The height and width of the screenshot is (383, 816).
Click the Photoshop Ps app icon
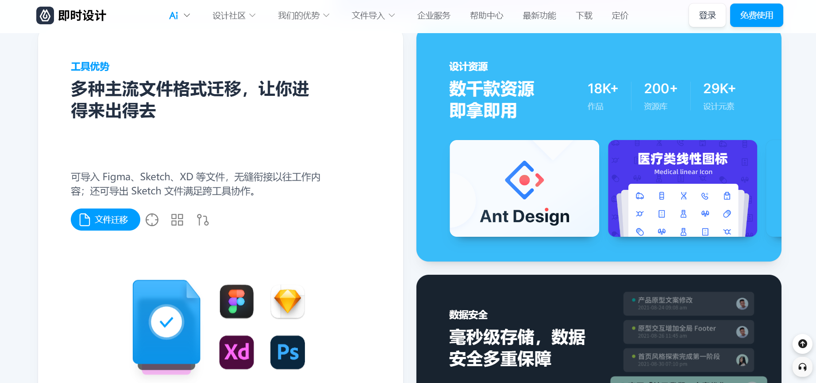click(288, 352)
